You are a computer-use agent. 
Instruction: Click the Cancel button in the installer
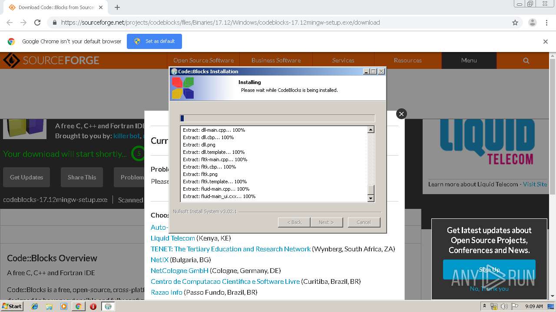tap(364, 222)
